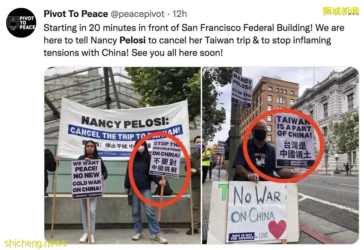Image resolution: width=364 pixels, height=250 pixels.
Task: Open the @peacepivot handle link
Action: 137,14
